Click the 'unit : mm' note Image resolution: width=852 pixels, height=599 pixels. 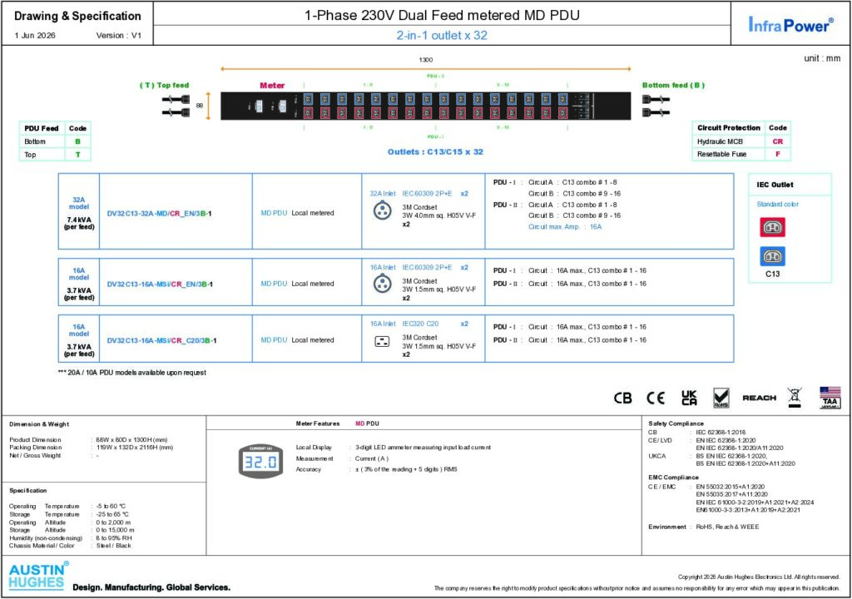click(822, 58)
